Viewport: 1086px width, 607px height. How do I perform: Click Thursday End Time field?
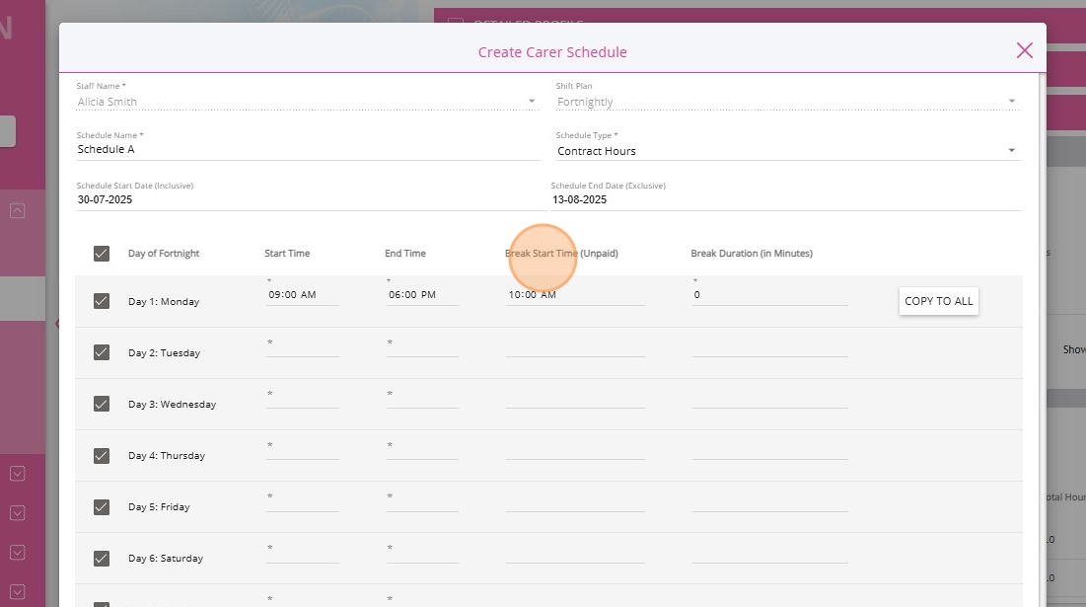click(x=422, y=450)
